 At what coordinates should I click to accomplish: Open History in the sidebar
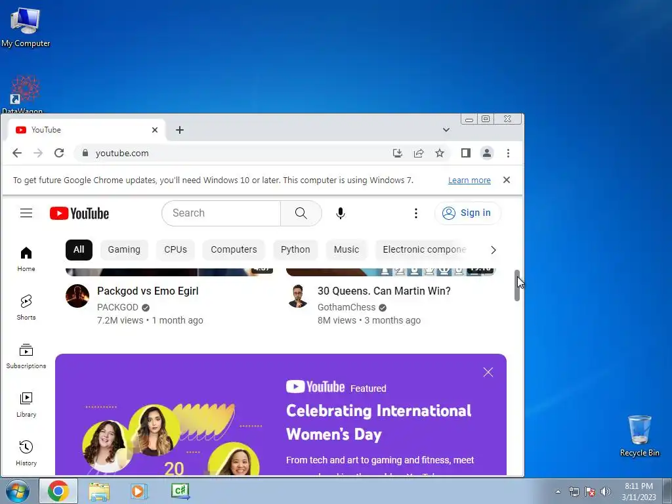pos(26,453)
